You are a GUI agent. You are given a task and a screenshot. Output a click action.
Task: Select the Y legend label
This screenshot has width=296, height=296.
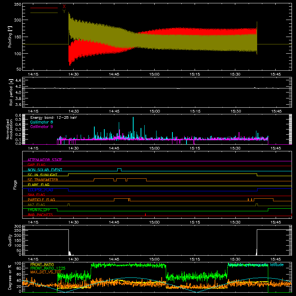pos(64,11)
